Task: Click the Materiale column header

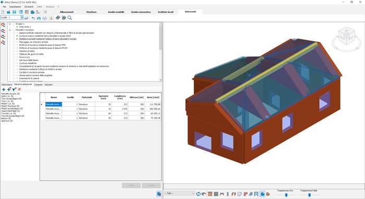Action: click(x=87, y=97)
